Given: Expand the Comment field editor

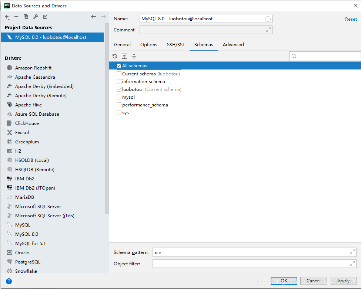Looking at the screenshot, I should click(x=268, y=30).
